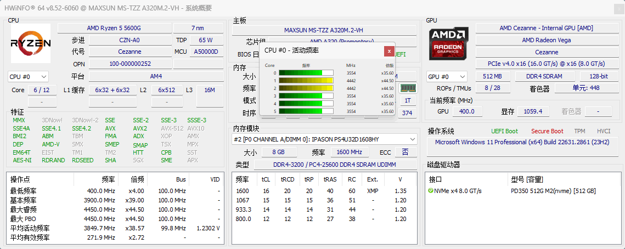Click the Ryzen CPU logo image
The width and height of the screenshot is (625, 249).
coord(31,43)
